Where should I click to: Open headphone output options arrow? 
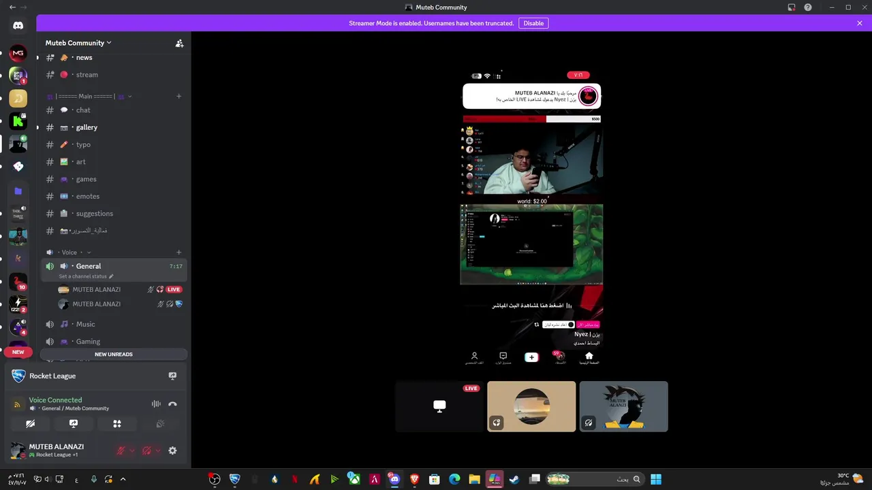(158, 451)
